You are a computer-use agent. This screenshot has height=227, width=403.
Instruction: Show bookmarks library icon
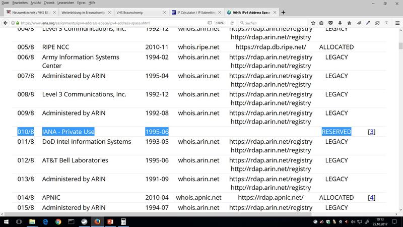coord(321,23)
